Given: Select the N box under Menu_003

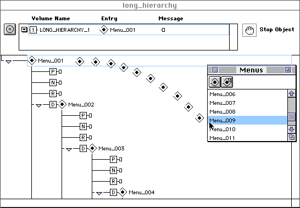Looking at the screenshot, I should click(113, 170).
